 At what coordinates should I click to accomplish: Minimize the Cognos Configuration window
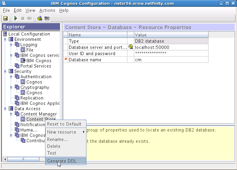coord(221,3)
